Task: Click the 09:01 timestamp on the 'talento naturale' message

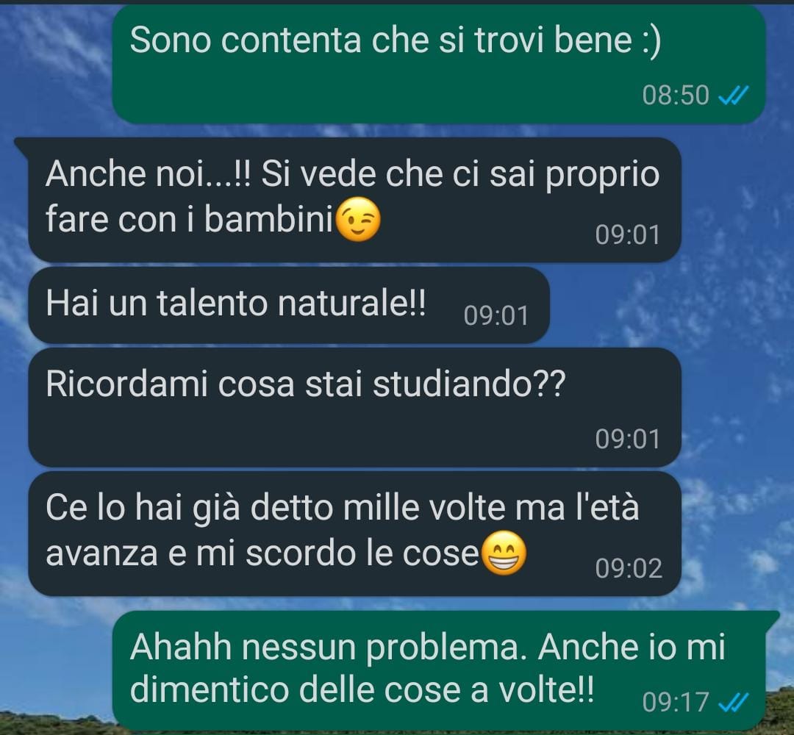Action: (x=496, y=316)
